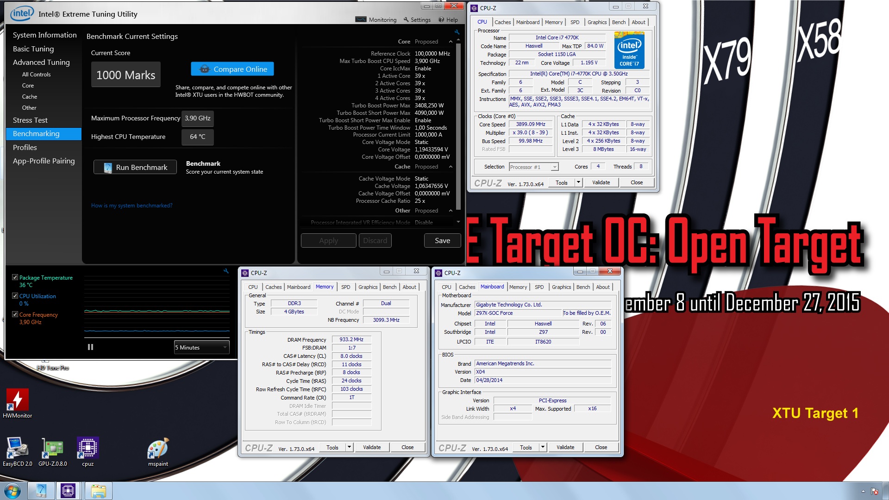
Task: Open Profiles in XTU sidebar
Action: tap(25, 147)
